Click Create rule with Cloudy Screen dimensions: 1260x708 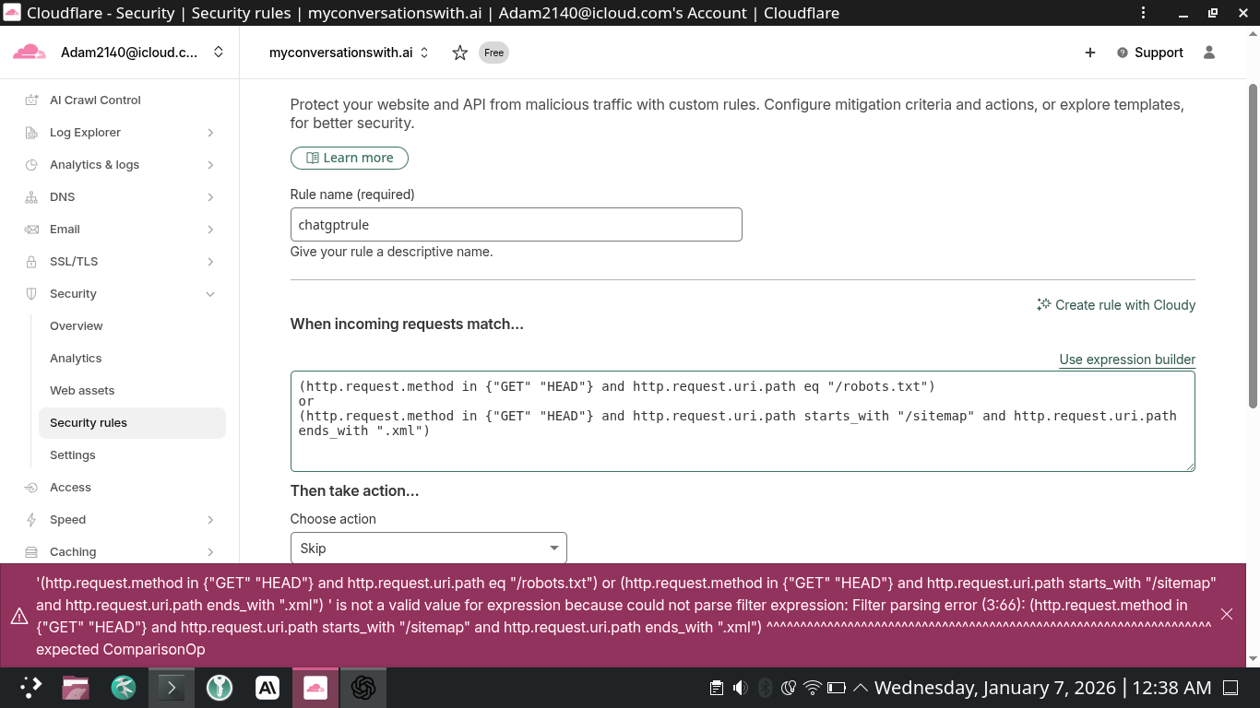[1116, 305]
